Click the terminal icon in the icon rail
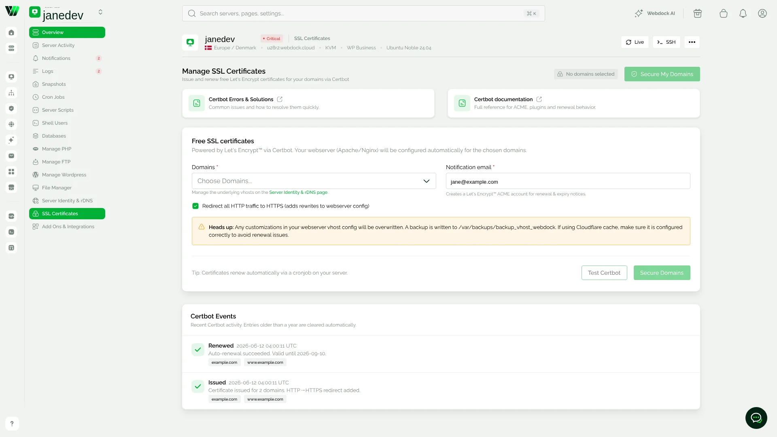 pos(11,232)
